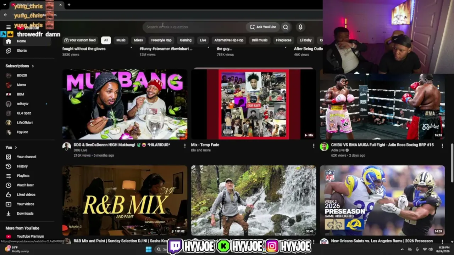This screenshot has height=255, width=454.
Task: Click the search magnifier button
Action: click(x=286, y=27)
